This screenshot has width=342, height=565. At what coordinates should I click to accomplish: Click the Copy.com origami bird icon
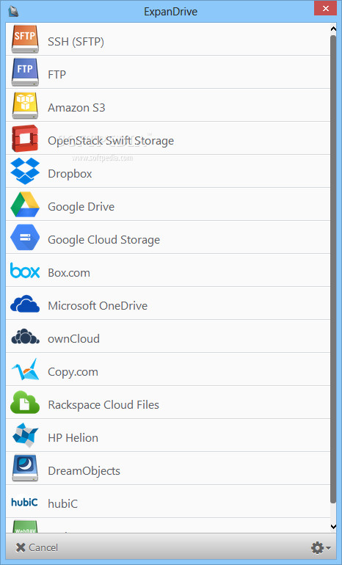pos(25,369)
